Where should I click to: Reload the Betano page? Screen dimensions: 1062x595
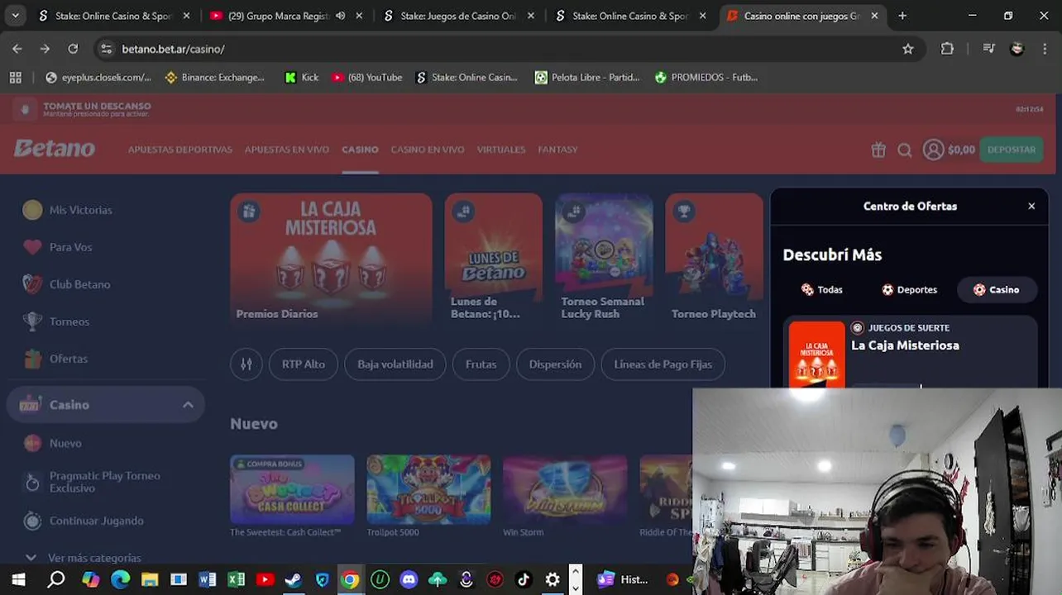tap(73, 49)
